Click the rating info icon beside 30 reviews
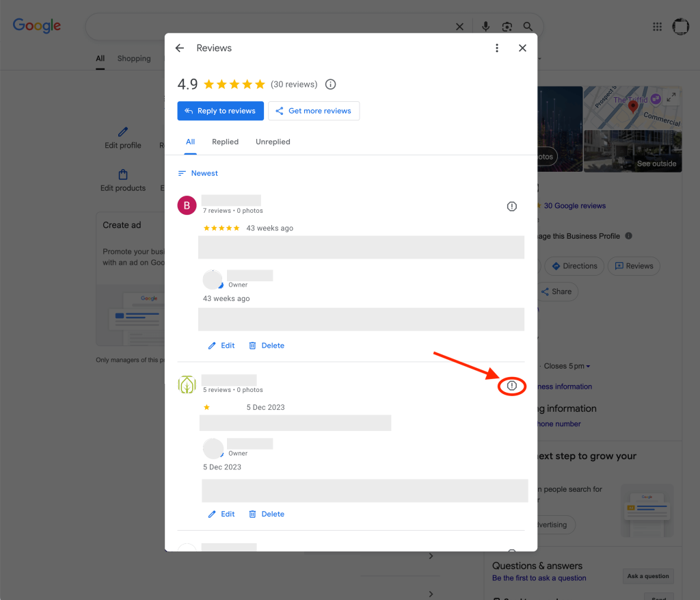The image size is (700, 600). tap(331, 84)
